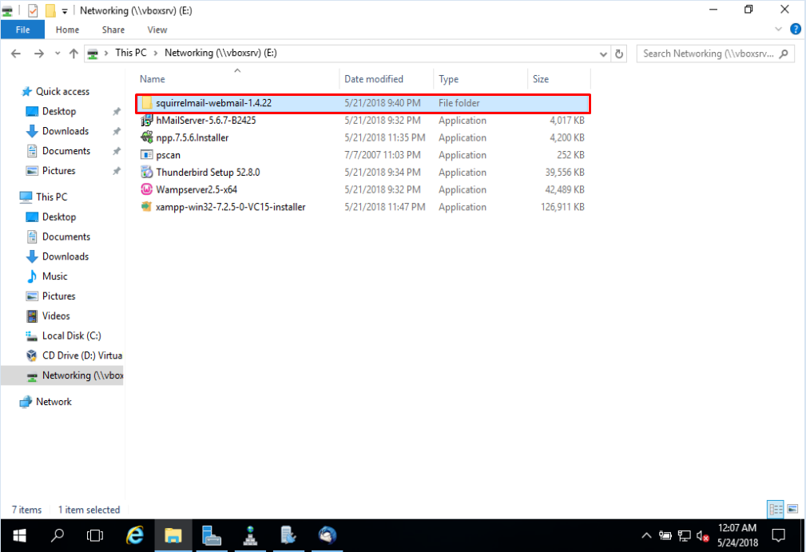
Task: Expand the ribbon with the chevron
Action: 778,30
